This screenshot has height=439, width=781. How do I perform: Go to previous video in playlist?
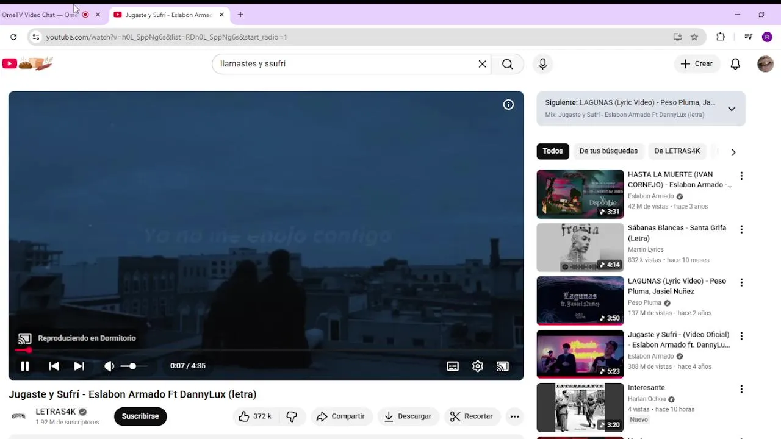tap(54, 366)
